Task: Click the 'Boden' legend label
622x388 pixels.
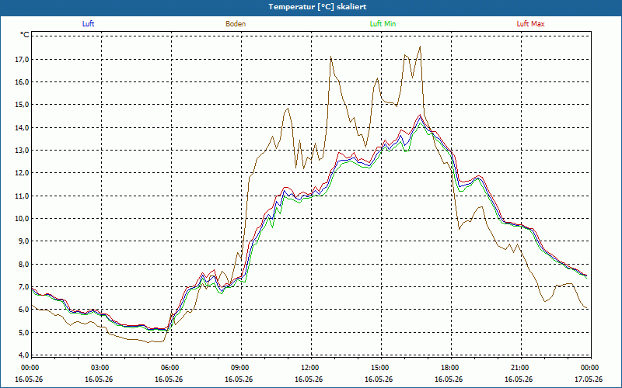Action: [236, 24]
